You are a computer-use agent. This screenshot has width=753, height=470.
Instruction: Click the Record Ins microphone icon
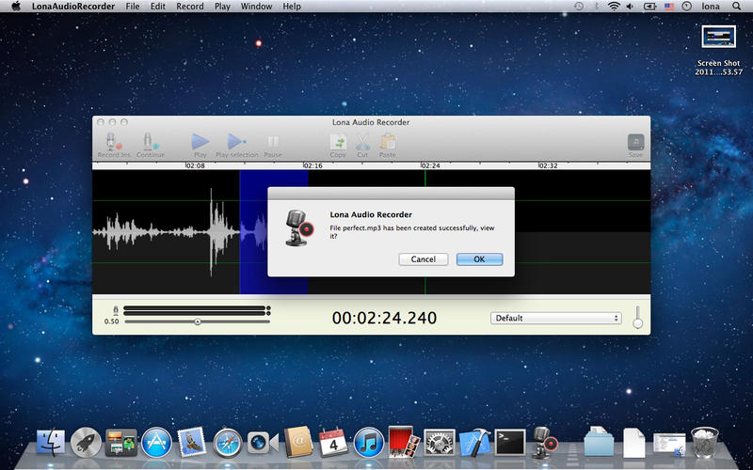click(112, 142)
